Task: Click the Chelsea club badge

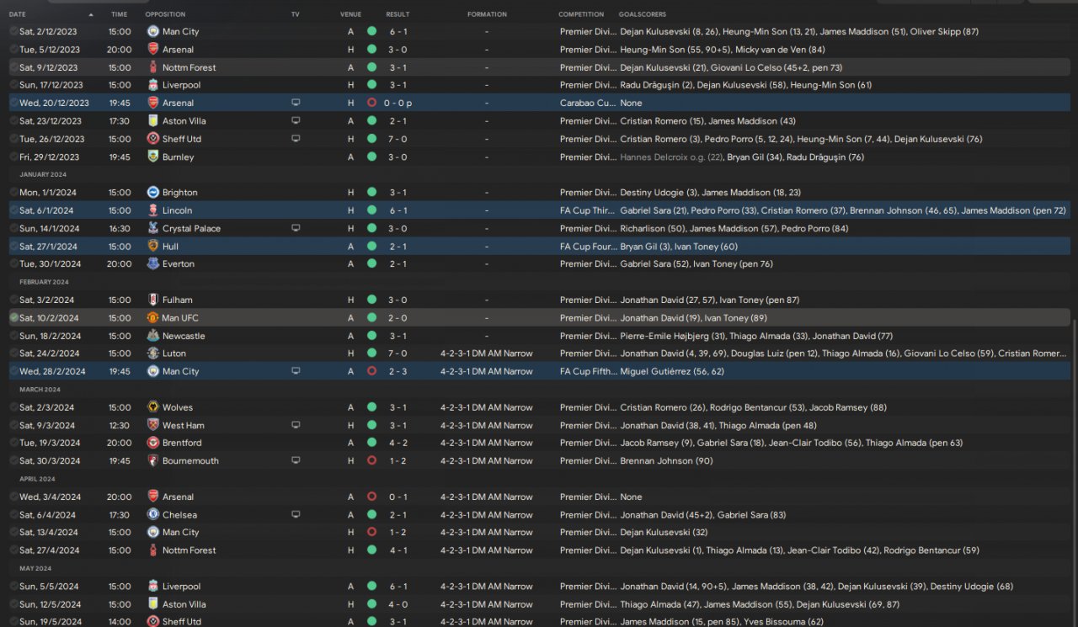Action: pyautogui.click(x=153, y=514)
